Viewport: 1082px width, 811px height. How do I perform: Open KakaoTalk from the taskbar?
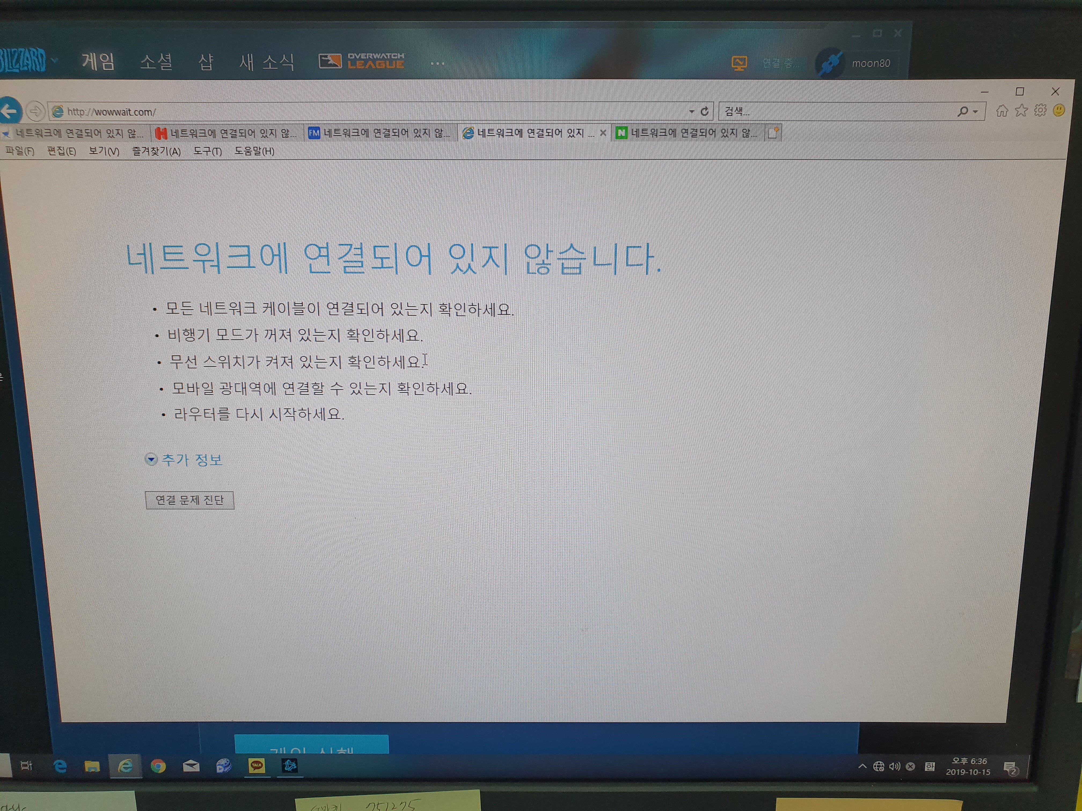tap(257, 765)
